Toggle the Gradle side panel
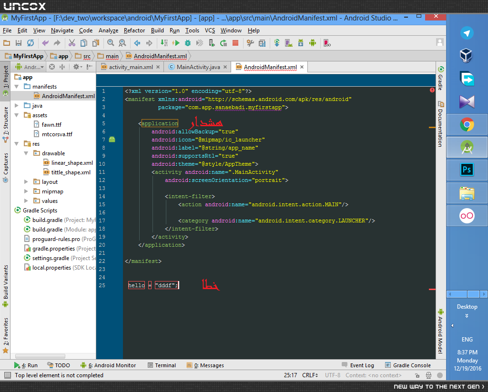 [440, 79]
